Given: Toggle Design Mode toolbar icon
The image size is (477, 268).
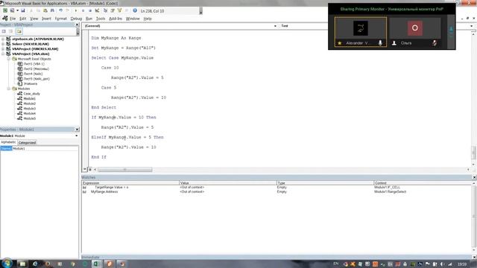Looking at the screenshot, I should (98, 10).
